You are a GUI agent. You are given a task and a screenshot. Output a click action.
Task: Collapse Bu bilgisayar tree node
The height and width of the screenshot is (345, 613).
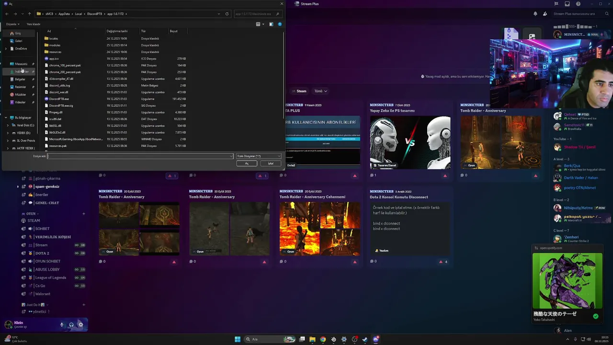coord(6,117)
